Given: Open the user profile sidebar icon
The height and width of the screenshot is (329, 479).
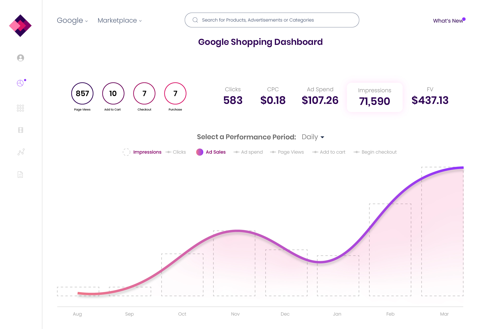Looking at the screenshot, I should (21, 58).
